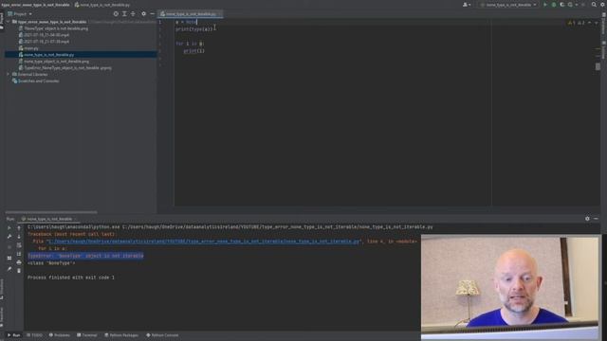The height and width of the screenshot is (341, 607).
Task: Click the Project side tab on left edge
Action: pos(2,20)
